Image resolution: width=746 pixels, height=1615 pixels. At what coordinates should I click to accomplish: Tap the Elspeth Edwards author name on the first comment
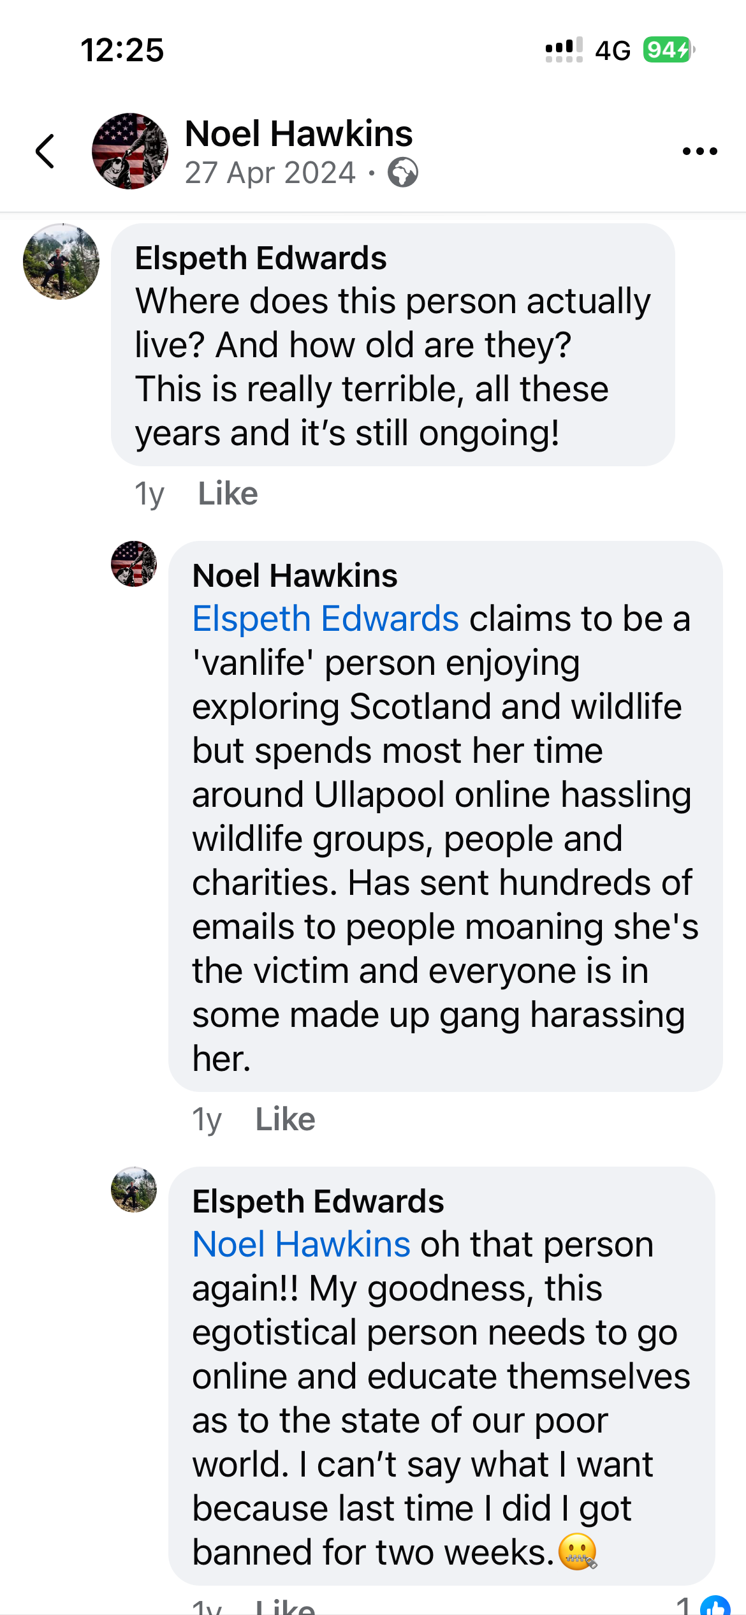coord(260,258)
